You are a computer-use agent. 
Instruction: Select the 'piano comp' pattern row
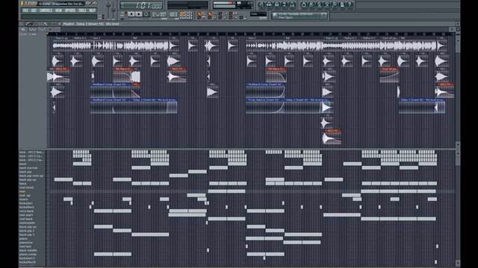pos(32,255)
